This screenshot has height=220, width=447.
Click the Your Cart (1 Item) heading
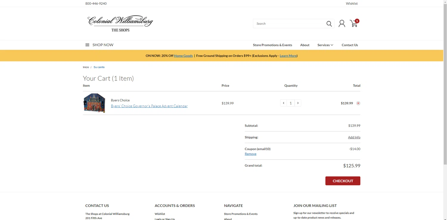pyautogui.click(x=108, y=78)
